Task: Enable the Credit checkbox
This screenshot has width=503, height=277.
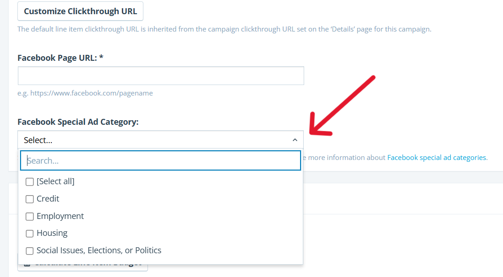Action: [x=30, y=199]
